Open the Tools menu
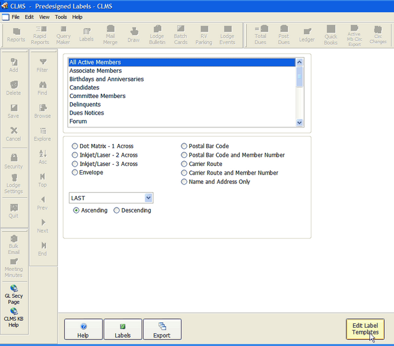Viewport: 394px width, 346px height. [x=61, y=17]
